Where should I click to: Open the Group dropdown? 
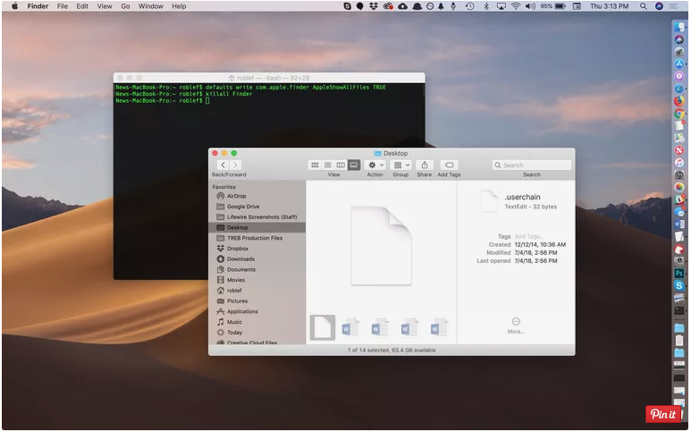(401, 165)
